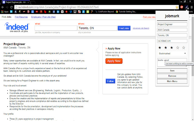Click the jobmark Toronto, ON location field
The image size is (194, 121).
[x=172, y=35]
